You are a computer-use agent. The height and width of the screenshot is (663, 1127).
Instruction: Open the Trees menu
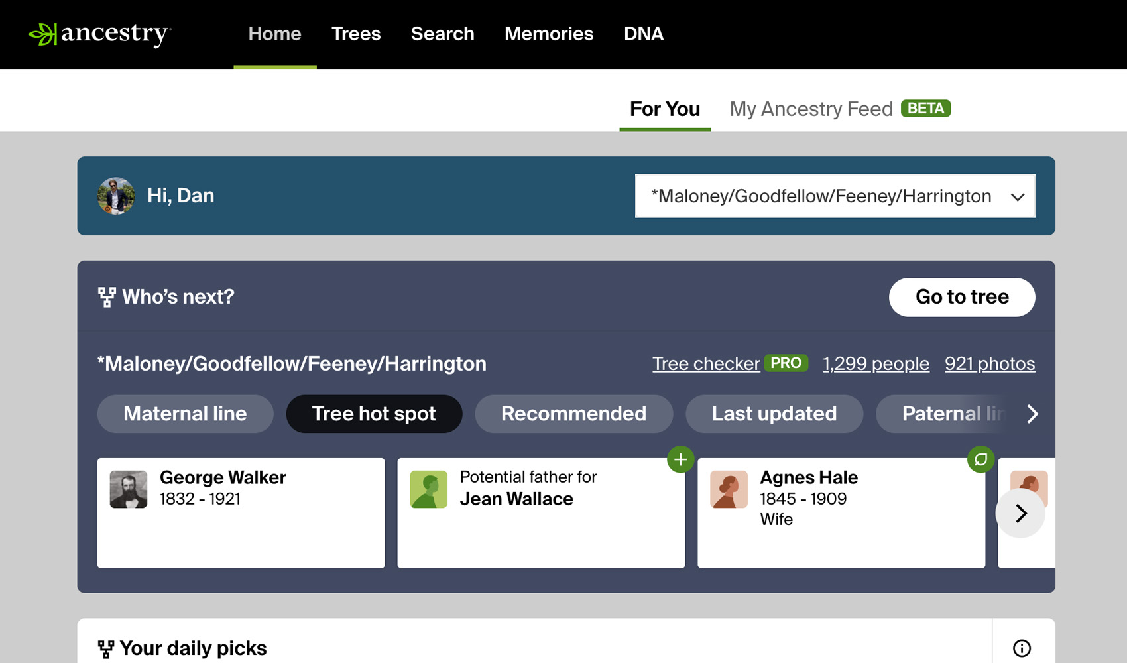click(356, 34)
